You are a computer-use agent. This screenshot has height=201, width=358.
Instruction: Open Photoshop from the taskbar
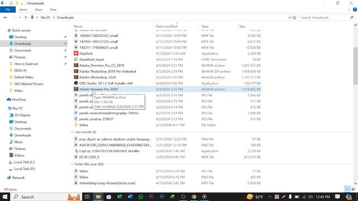coord(162,197)
